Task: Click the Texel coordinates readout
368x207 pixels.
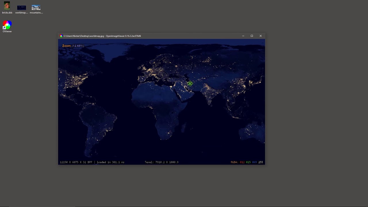Action: click(x=161, y=162)
